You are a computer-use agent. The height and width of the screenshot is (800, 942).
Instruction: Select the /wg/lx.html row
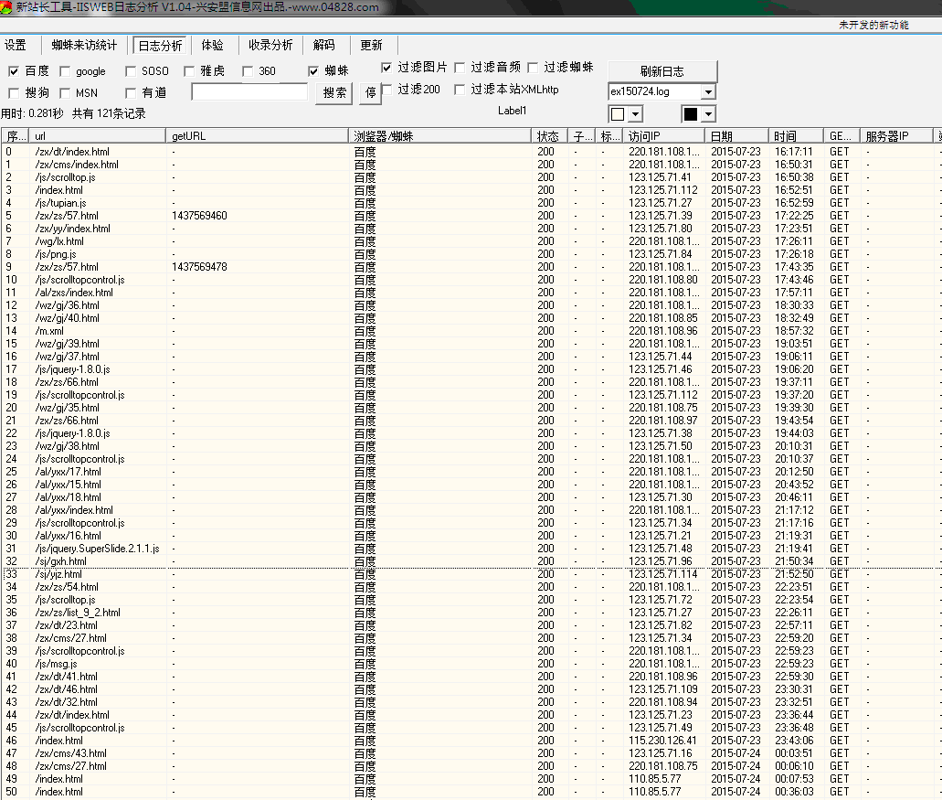tap(471, 241)
